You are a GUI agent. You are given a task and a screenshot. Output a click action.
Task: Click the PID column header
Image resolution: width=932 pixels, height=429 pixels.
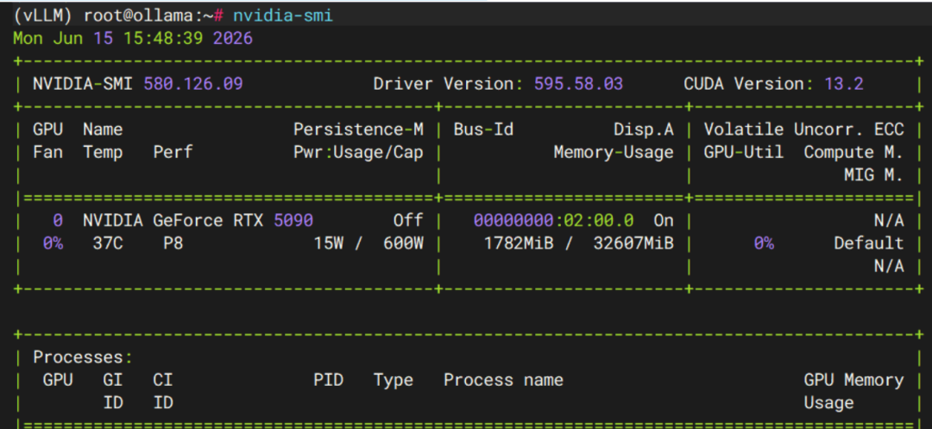pyautogui.click(x=329, y=381)
